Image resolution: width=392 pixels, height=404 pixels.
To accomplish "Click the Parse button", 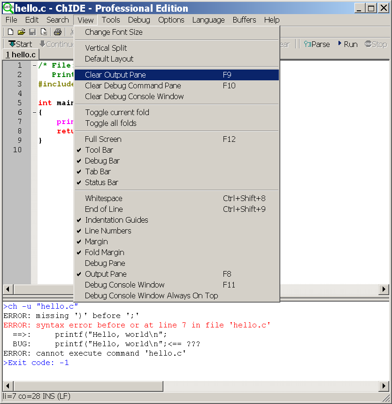I will [x=316, y=44].
